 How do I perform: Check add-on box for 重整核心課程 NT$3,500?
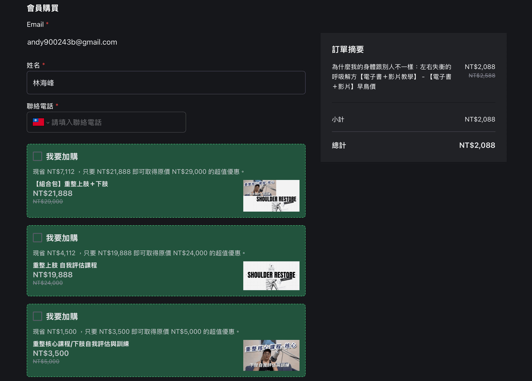click(37, 316)
